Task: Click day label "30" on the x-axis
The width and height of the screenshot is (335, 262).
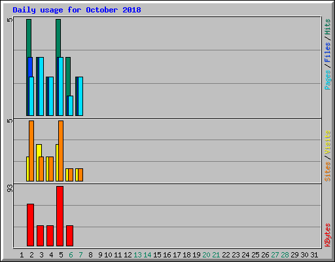Action: (304, 255)
